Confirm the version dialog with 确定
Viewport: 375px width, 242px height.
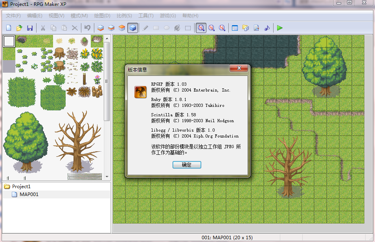pos(187,165)
